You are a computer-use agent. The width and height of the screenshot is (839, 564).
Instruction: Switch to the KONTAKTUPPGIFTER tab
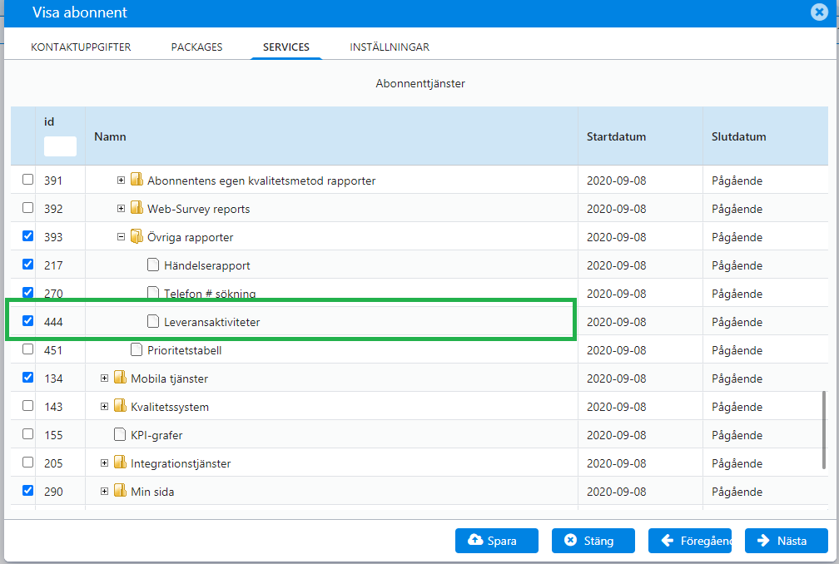81,47
